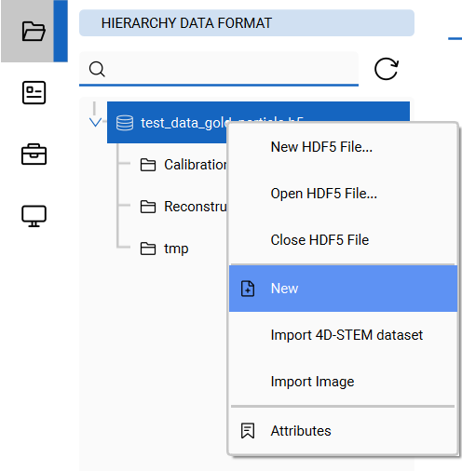
Task: Select the Reconstruction folder tree item
Action: tap(183, 207)
